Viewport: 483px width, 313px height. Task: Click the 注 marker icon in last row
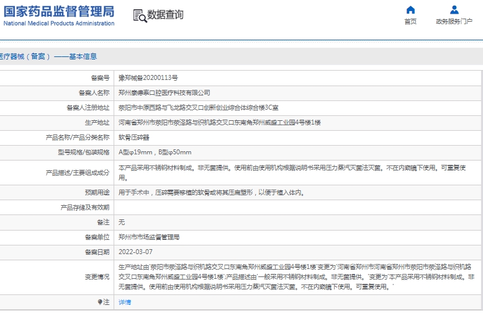(x=100, y=302)
